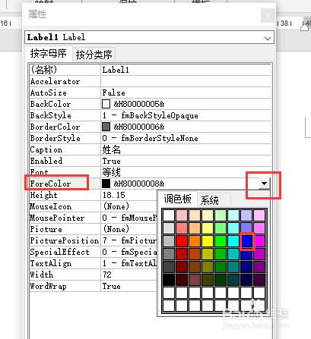Pick the pure red palette swatch
This screenshot has height=339, width=311.
[x=182, y=241]
